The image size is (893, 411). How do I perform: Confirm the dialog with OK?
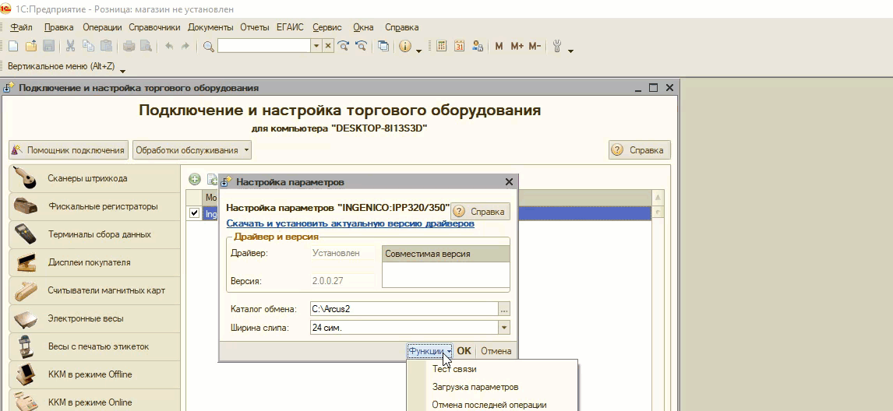(464, 351)
